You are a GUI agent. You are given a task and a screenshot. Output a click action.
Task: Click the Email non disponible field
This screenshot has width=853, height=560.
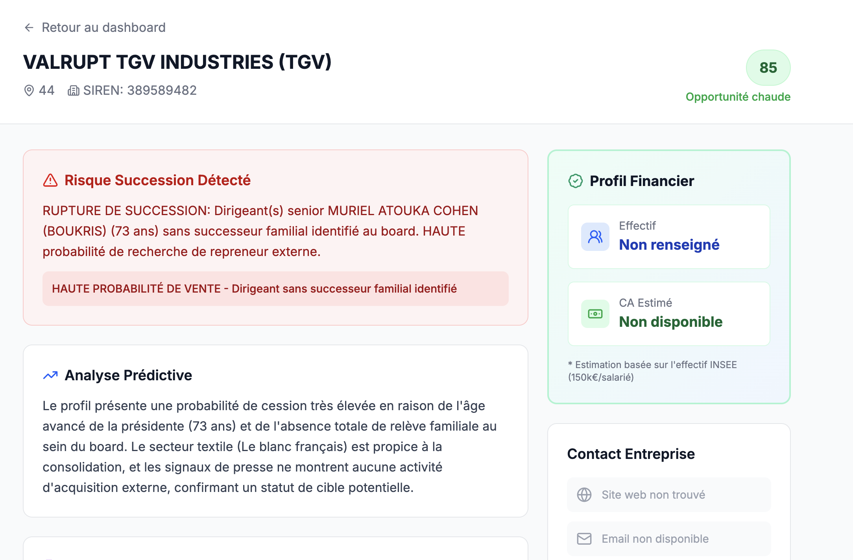(669, 539)
